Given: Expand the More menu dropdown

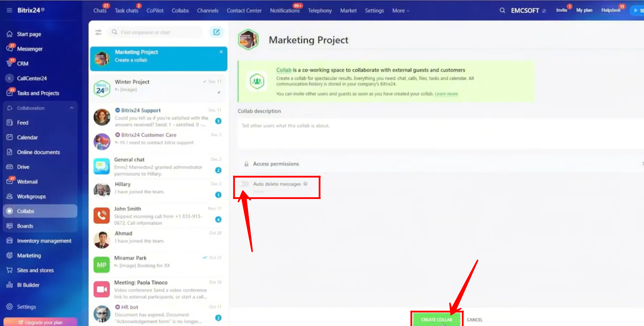Looking at the screenshot, I should pos(400,10).
